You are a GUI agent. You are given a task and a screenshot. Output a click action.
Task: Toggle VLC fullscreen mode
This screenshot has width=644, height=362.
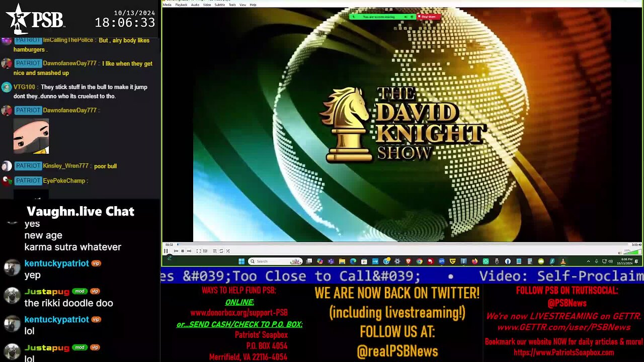(199, 251)
